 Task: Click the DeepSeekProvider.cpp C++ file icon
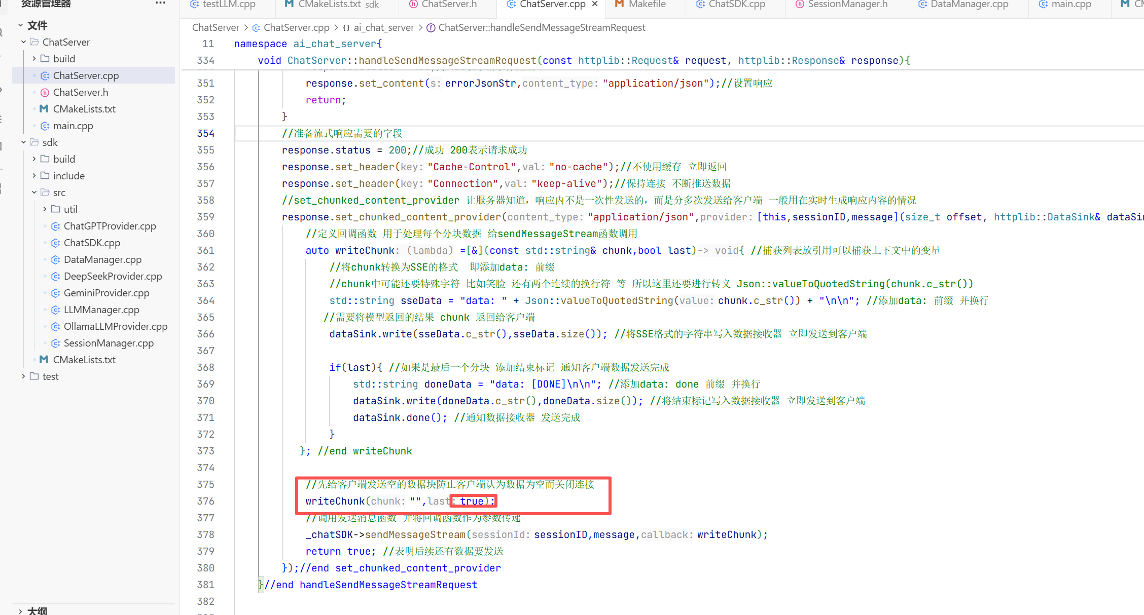tap(55, 276)
